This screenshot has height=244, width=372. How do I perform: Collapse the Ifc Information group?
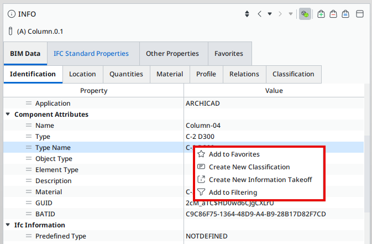[x=8, y=225]
